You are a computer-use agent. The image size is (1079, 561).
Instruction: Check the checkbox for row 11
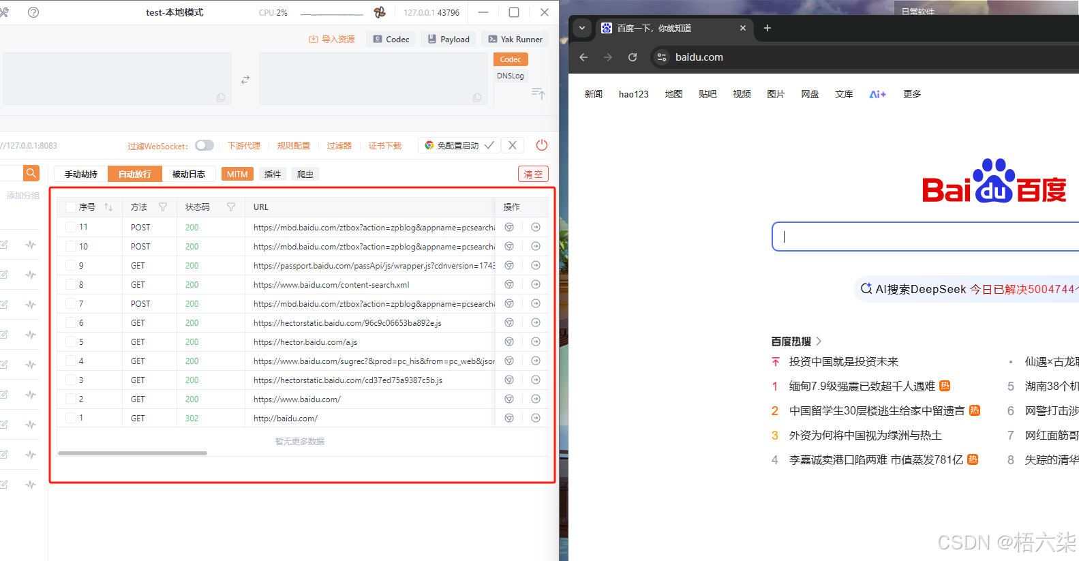71,227
